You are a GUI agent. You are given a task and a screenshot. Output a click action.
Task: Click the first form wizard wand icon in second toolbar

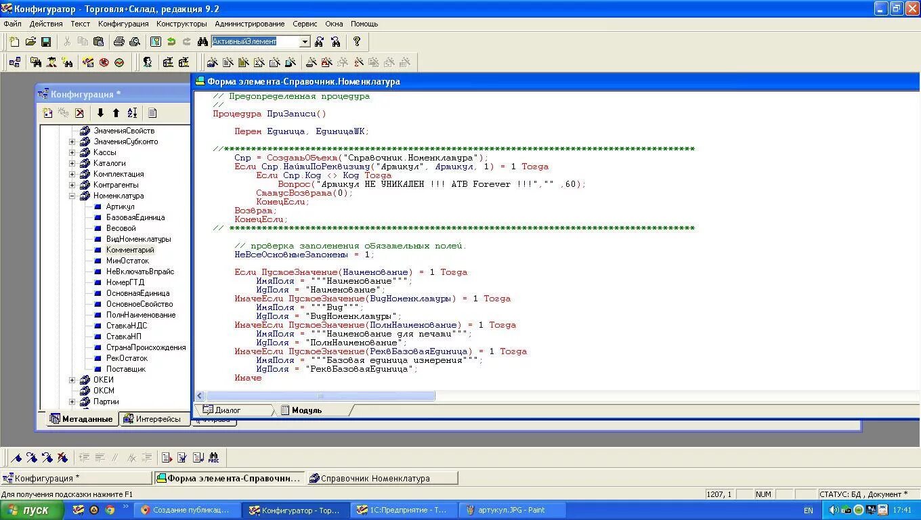coord(212,62)
